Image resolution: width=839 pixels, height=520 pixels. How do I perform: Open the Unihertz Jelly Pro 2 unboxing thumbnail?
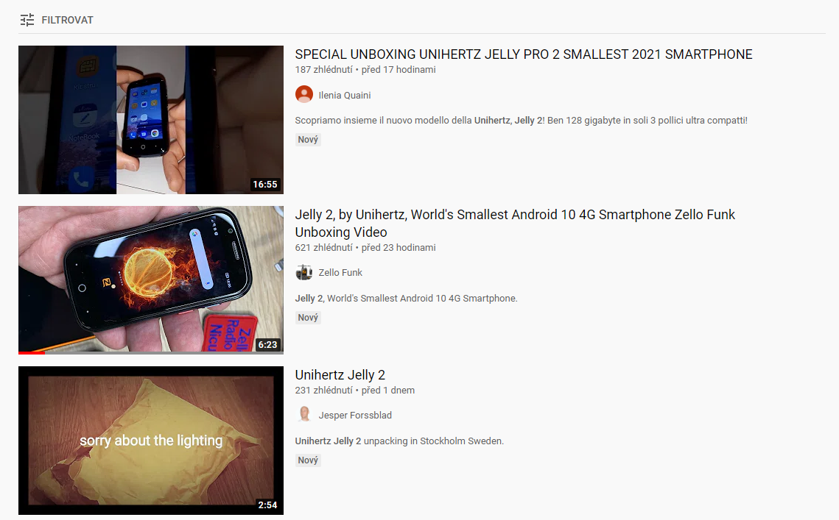pos(151,120)
